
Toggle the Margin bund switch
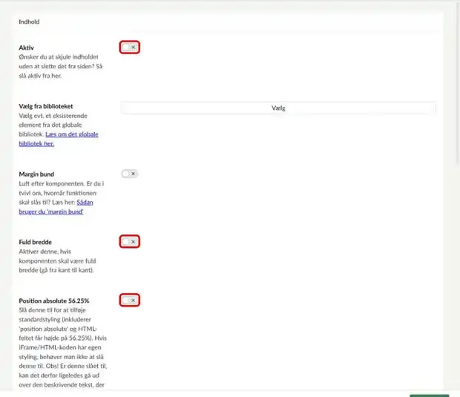click(129, 174)
